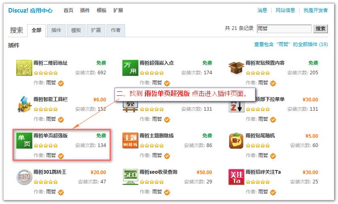Switch to the 扩展 search tab

96,30
